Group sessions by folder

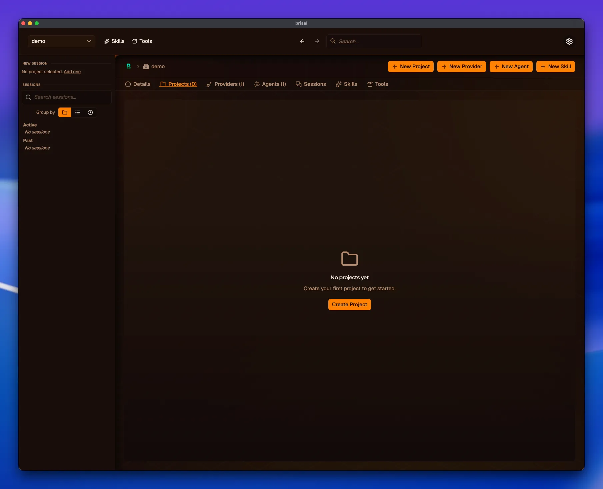pos(65,113)
